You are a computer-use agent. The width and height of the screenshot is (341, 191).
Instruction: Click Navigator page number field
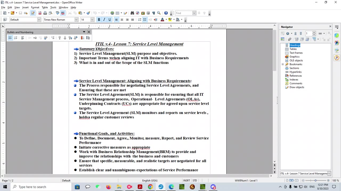click(x=309, y=33)
